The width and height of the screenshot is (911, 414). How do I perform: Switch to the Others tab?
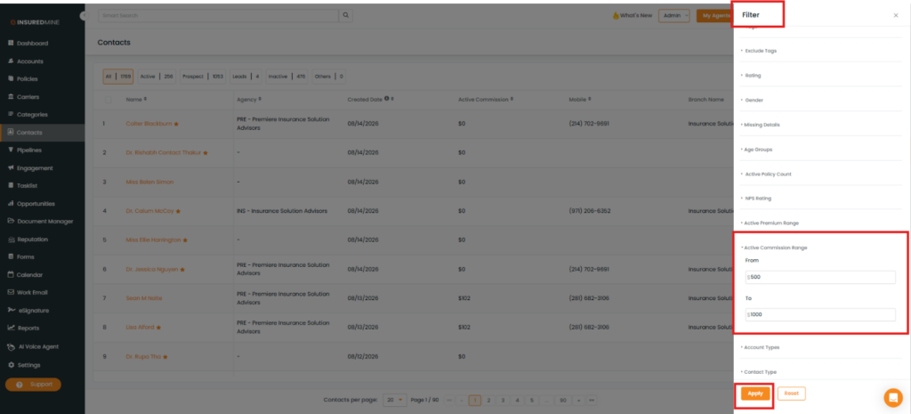click(328, 77)
